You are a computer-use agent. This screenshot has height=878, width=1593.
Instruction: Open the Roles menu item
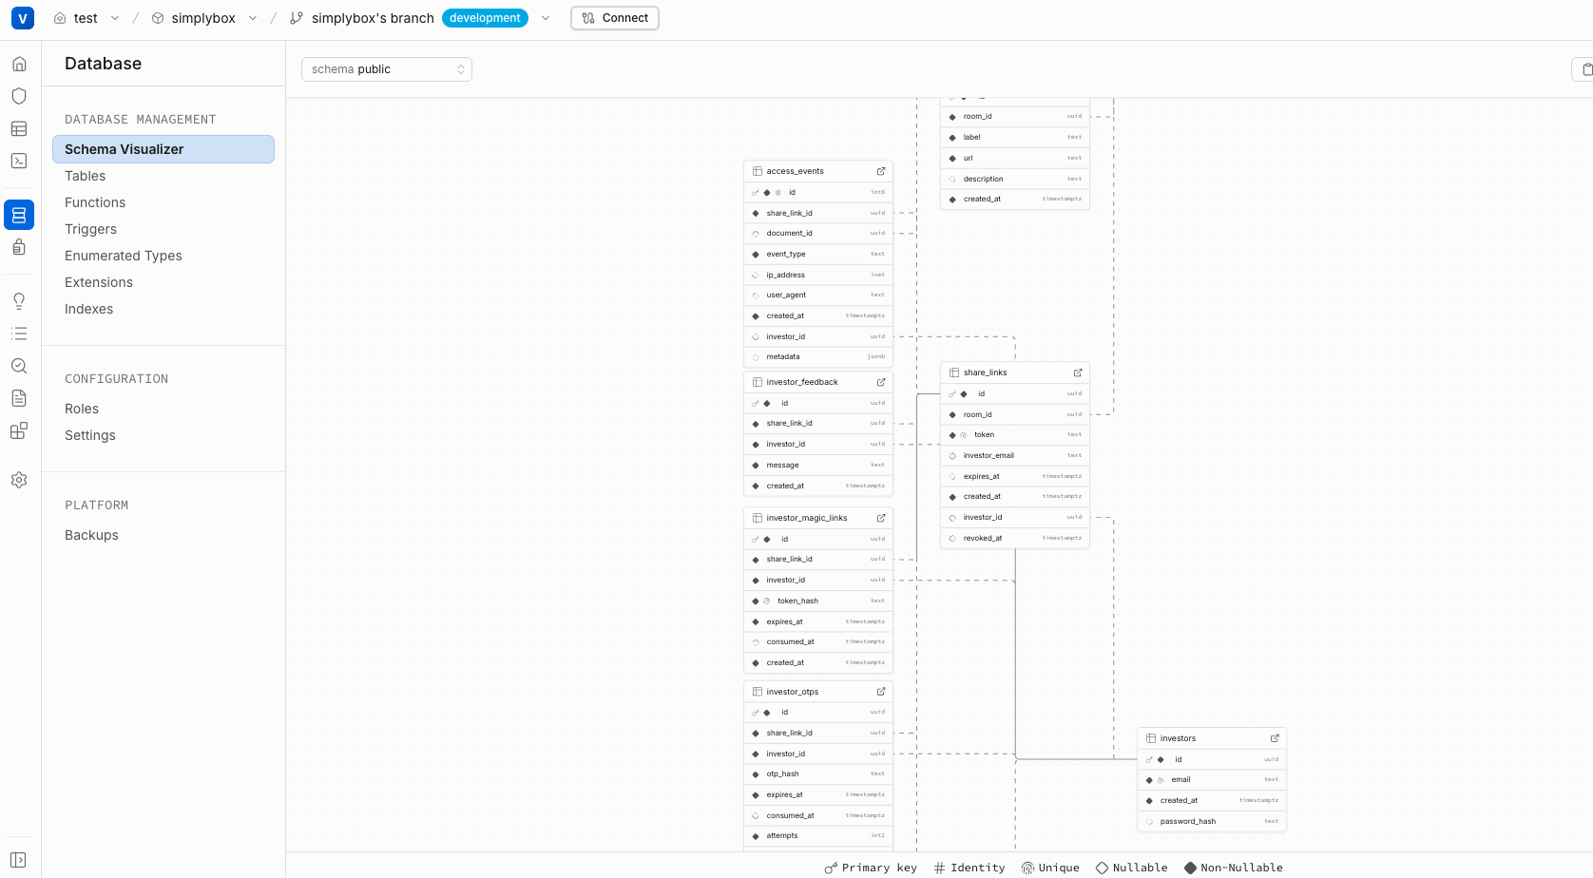[82, 409]
